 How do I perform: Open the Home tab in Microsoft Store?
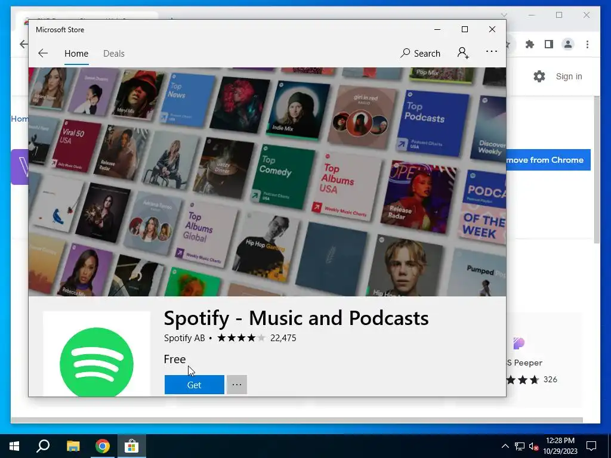76,53
